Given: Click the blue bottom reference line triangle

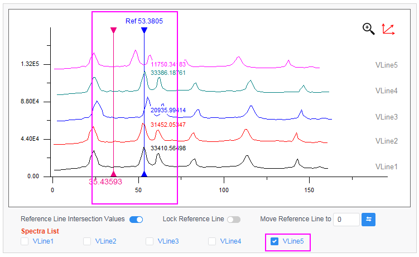Looking at the screenshot, I should tap(144, 174).
